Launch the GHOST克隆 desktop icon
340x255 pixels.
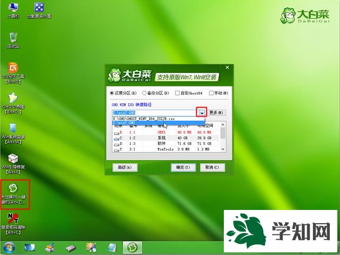13,103
